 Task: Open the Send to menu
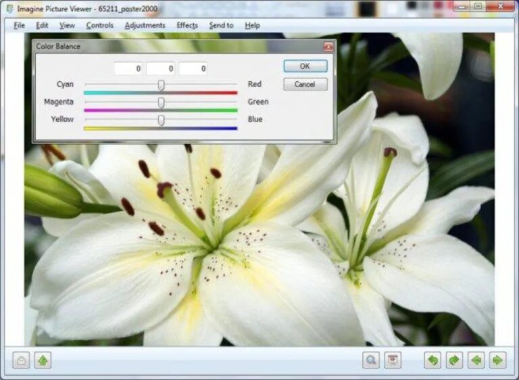pos(221,26)
